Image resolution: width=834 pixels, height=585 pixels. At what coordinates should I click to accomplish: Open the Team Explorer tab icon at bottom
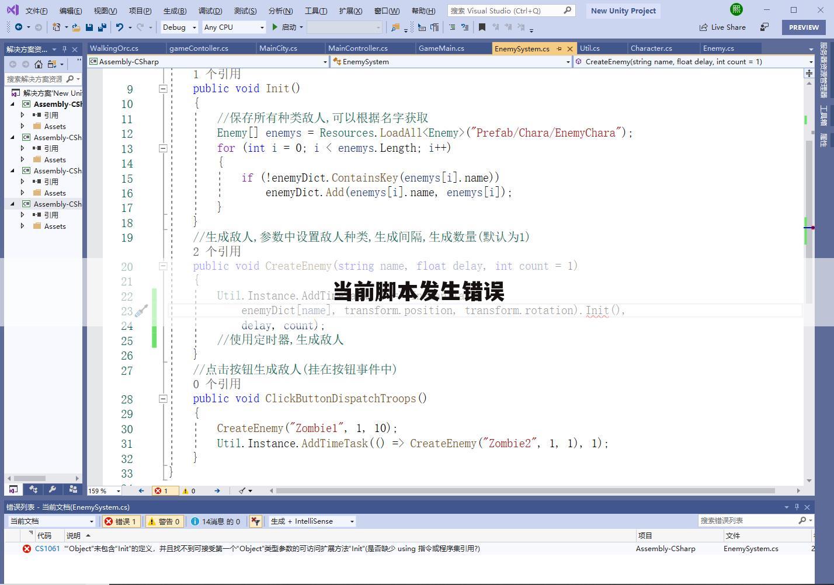coord(33,489)
